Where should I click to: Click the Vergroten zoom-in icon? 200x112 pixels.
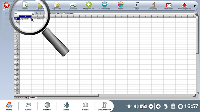(x=89, y=5)
